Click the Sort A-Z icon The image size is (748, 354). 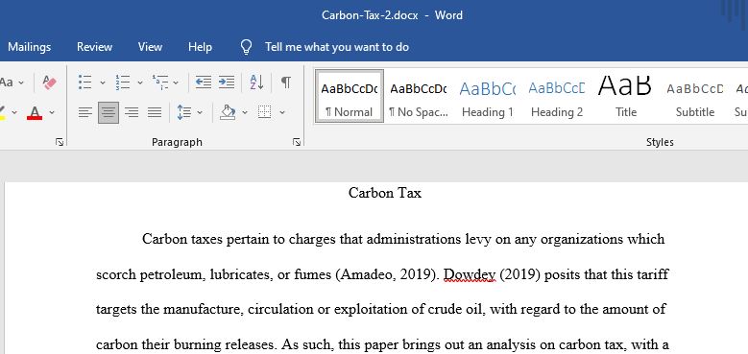[x=256, y=83]
